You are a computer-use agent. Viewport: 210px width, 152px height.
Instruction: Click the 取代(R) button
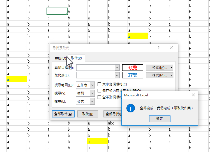tap(88, 114)
